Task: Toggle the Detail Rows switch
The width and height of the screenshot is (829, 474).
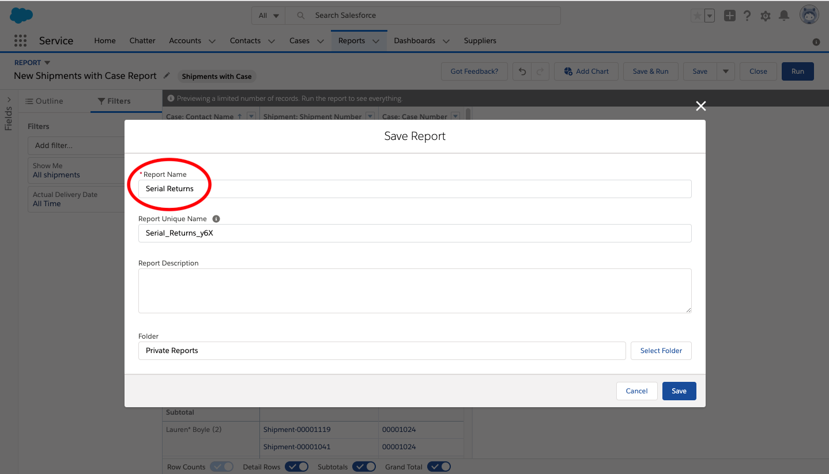Action: 296,467
